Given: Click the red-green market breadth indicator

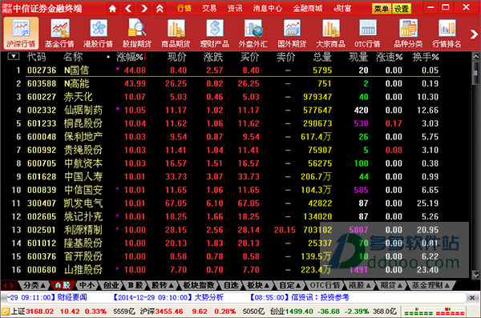Looking at the screenshot, I should [434, 312].
